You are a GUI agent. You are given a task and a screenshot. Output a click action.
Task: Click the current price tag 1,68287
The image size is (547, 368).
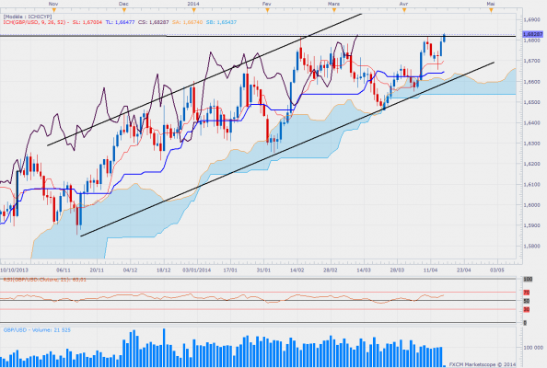click(532, 34)
